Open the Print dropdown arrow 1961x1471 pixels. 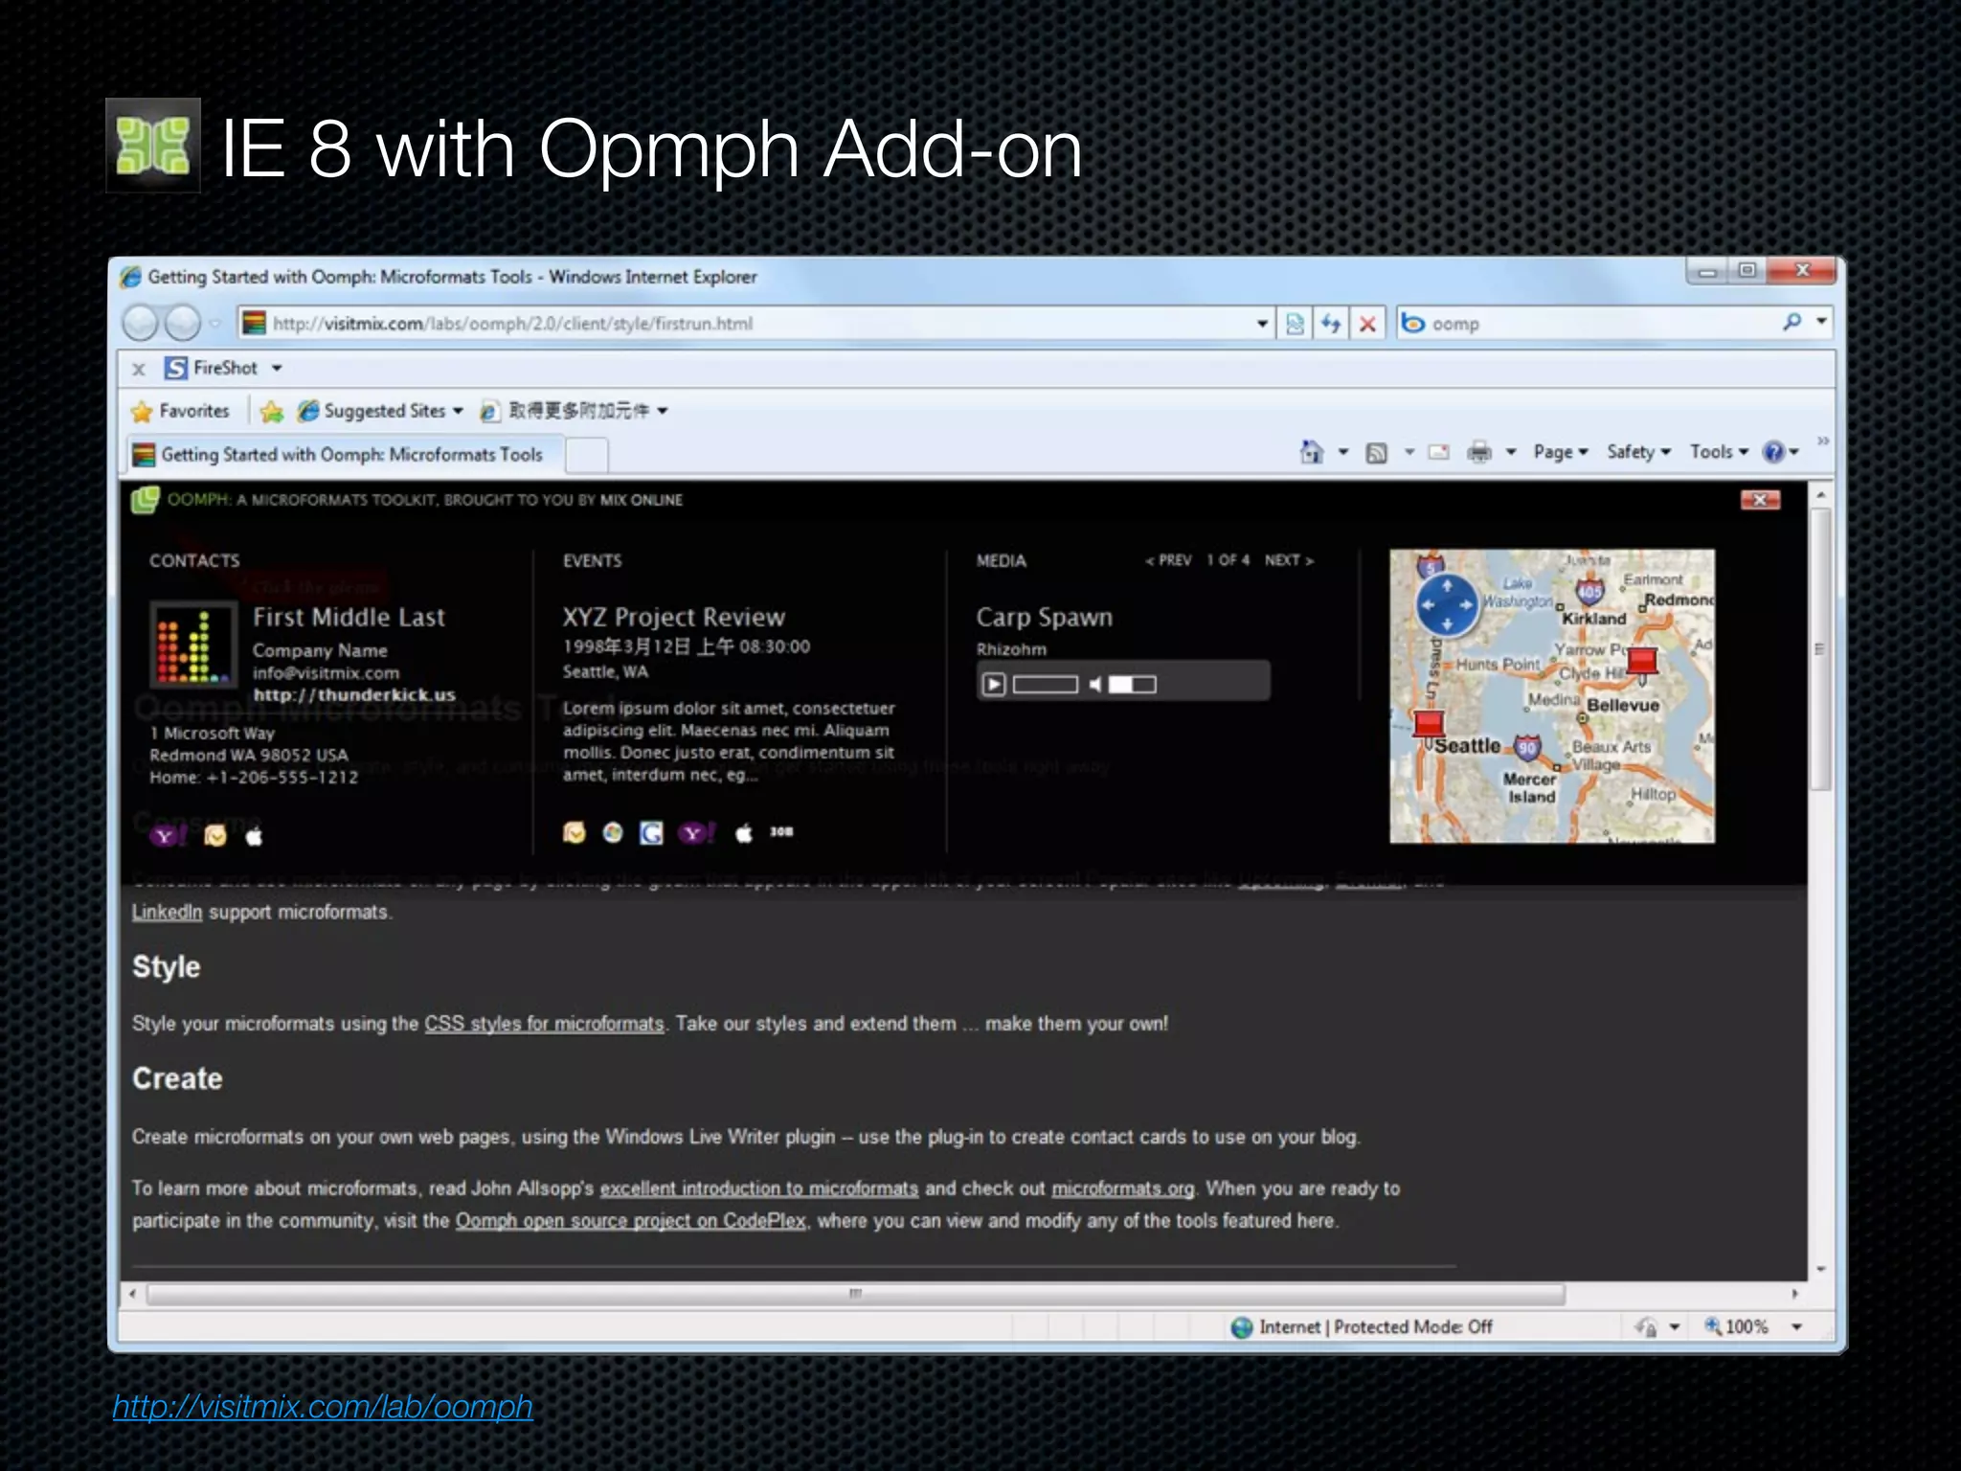click(x=1510, y=452)
